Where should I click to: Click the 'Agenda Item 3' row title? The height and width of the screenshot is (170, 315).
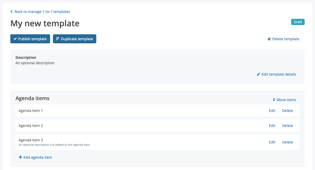pyautogui.click(x=31, y=140)
